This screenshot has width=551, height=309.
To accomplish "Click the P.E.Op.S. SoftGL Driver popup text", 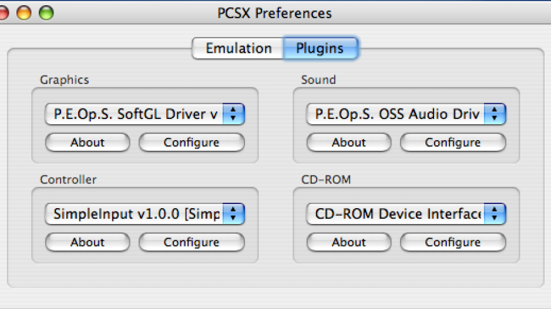I will (136, 114).
